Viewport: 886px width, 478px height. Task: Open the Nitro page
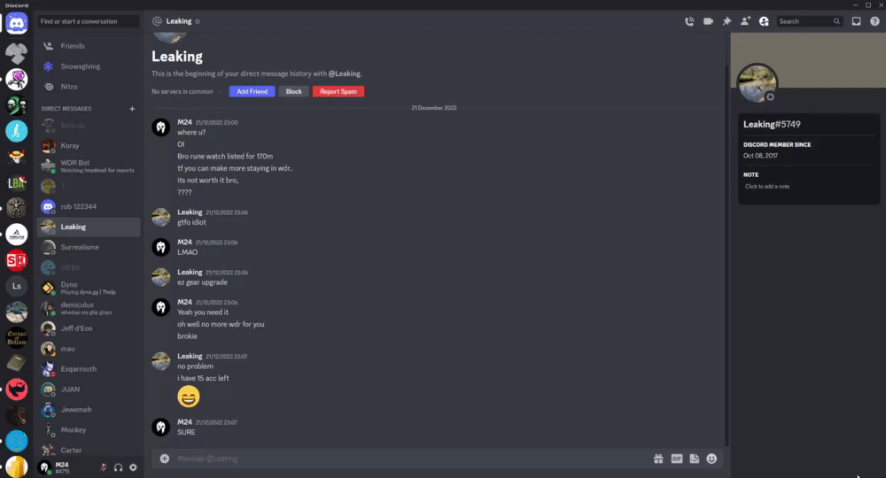(x=89, y=87)
